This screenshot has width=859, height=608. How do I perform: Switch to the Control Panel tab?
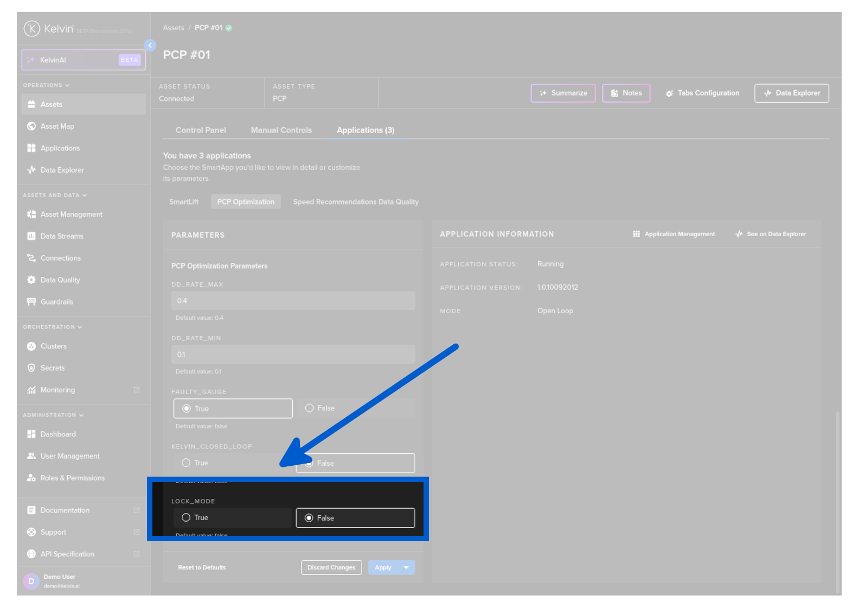pos(201,130)
